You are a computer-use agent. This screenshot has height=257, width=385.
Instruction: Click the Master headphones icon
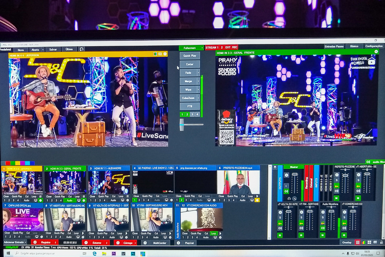pyautogui.click(x=289, y=198)
